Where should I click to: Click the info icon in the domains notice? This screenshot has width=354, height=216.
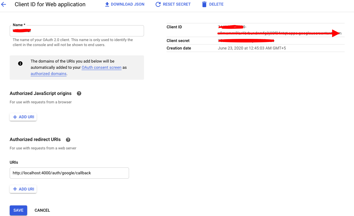[20, 63]
